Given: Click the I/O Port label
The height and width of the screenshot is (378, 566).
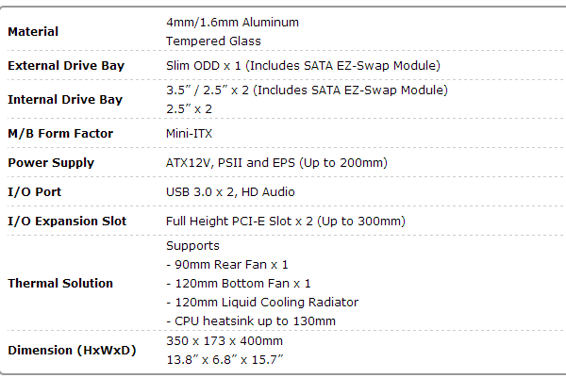Looking at the screenshot, I should [x=35, y=192].
